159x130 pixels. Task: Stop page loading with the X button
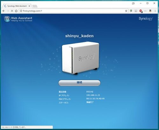12,11
